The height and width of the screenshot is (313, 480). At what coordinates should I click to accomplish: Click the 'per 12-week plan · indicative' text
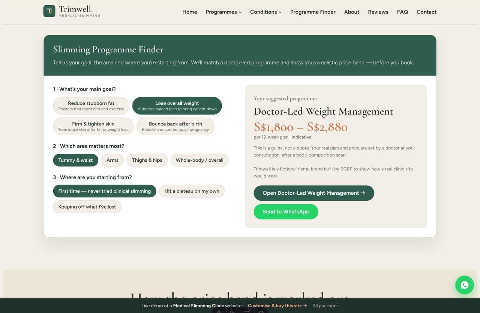(x=282, y=137)
